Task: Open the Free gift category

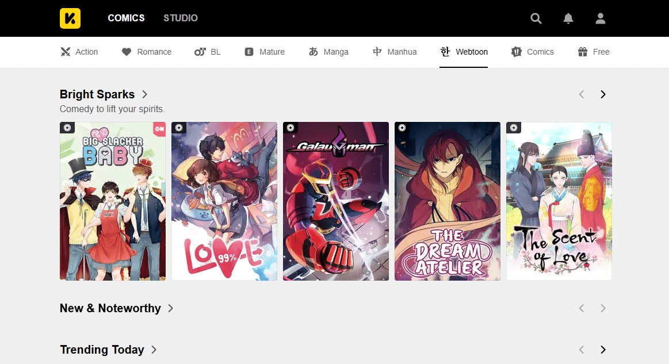Action: pyautogui.click(x=593, y=52)
